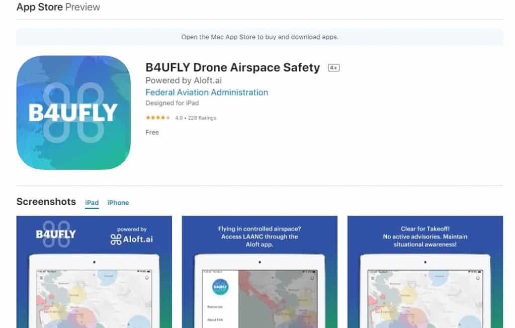Open the Federal Aviation Administration developer link
This screenshot has height=328, width=515.
207,92
